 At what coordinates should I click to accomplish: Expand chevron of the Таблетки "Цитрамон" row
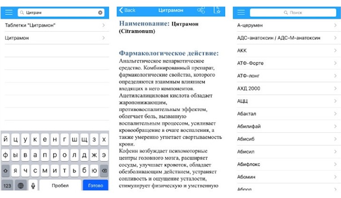click(104, 25)
